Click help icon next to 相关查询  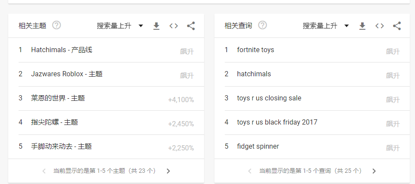262,25
